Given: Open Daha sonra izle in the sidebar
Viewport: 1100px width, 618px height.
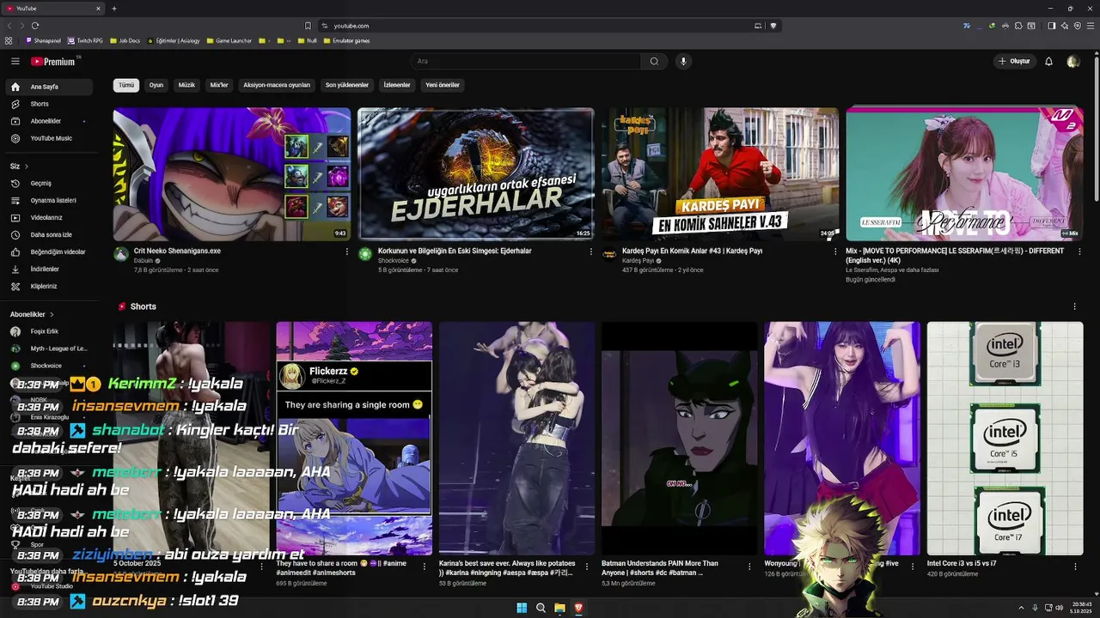Looking at the screenshot, I should tap(48, 234).
